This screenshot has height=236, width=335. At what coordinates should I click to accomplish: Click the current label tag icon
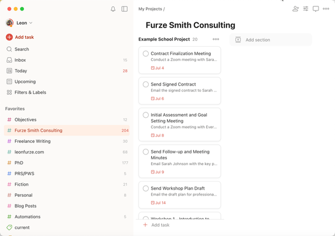tap(9, 227)
